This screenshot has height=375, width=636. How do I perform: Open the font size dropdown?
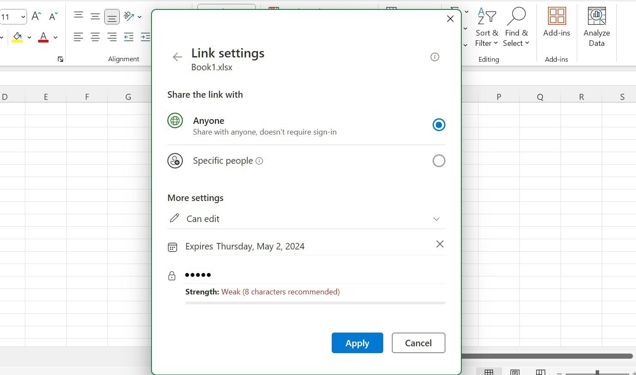[23, 17]
